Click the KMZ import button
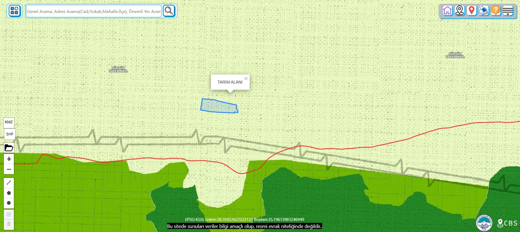 pyautogui.click(x=9, y=122)
